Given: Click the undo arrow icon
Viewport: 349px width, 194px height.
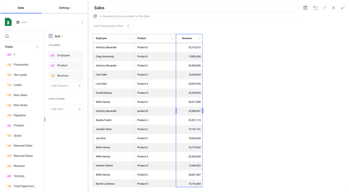Looking at the screenshot, I should click(x=315, y=8).
